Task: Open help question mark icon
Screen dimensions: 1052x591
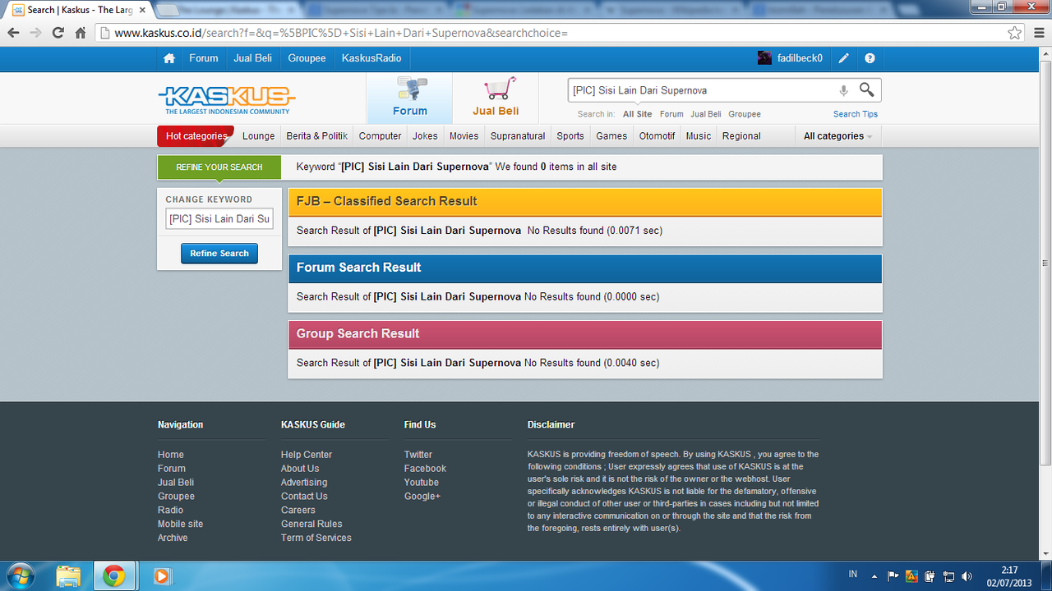Action: pyautogui.click(x=870, y=58)
